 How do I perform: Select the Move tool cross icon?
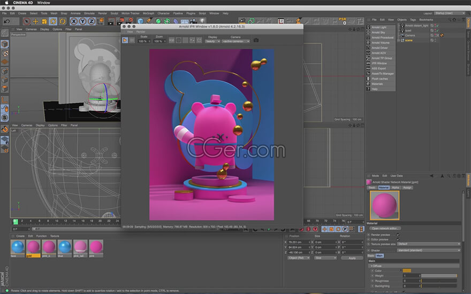tap(35, 21)
